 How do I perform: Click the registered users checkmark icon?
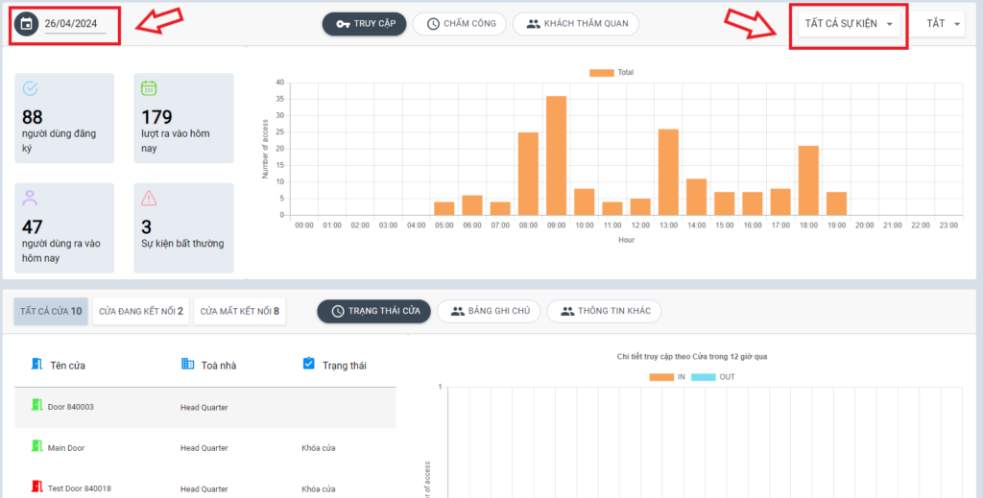coord(31,88)
